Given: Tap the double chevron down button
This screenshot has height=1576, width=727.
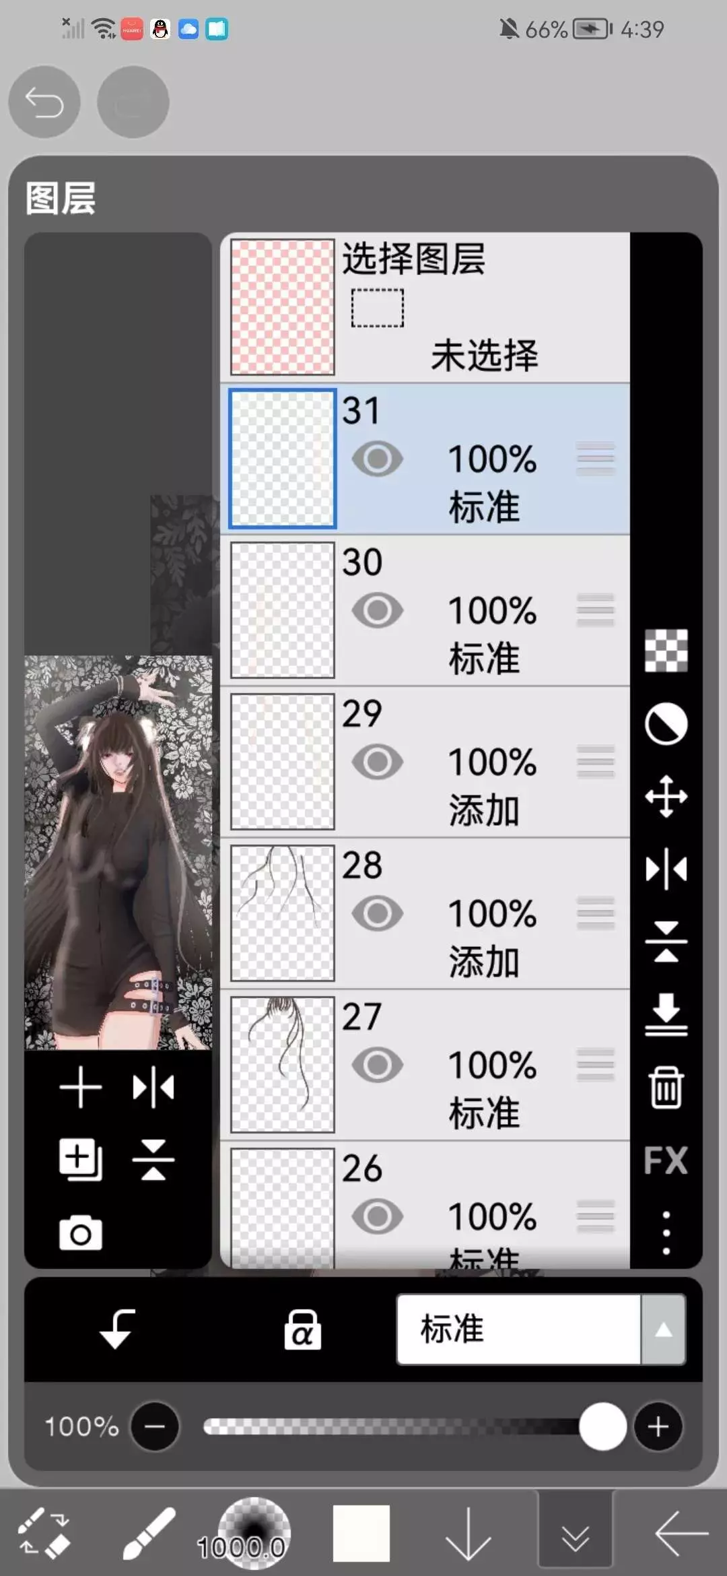Looking at the screenshot, I should click(576, 1530).
